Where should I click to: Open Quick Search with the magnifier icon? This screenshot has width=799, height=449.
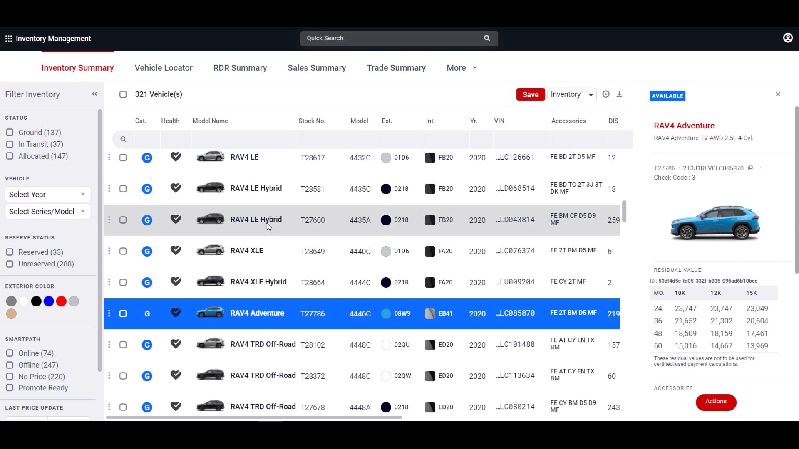click(x=487, y=38)
